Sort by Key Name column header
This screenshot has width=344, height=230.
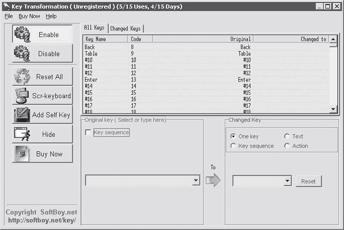tap(105, 39)
